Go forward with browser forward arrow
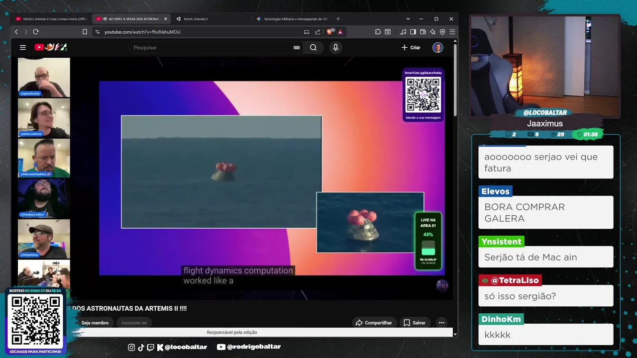 (26, 32)
